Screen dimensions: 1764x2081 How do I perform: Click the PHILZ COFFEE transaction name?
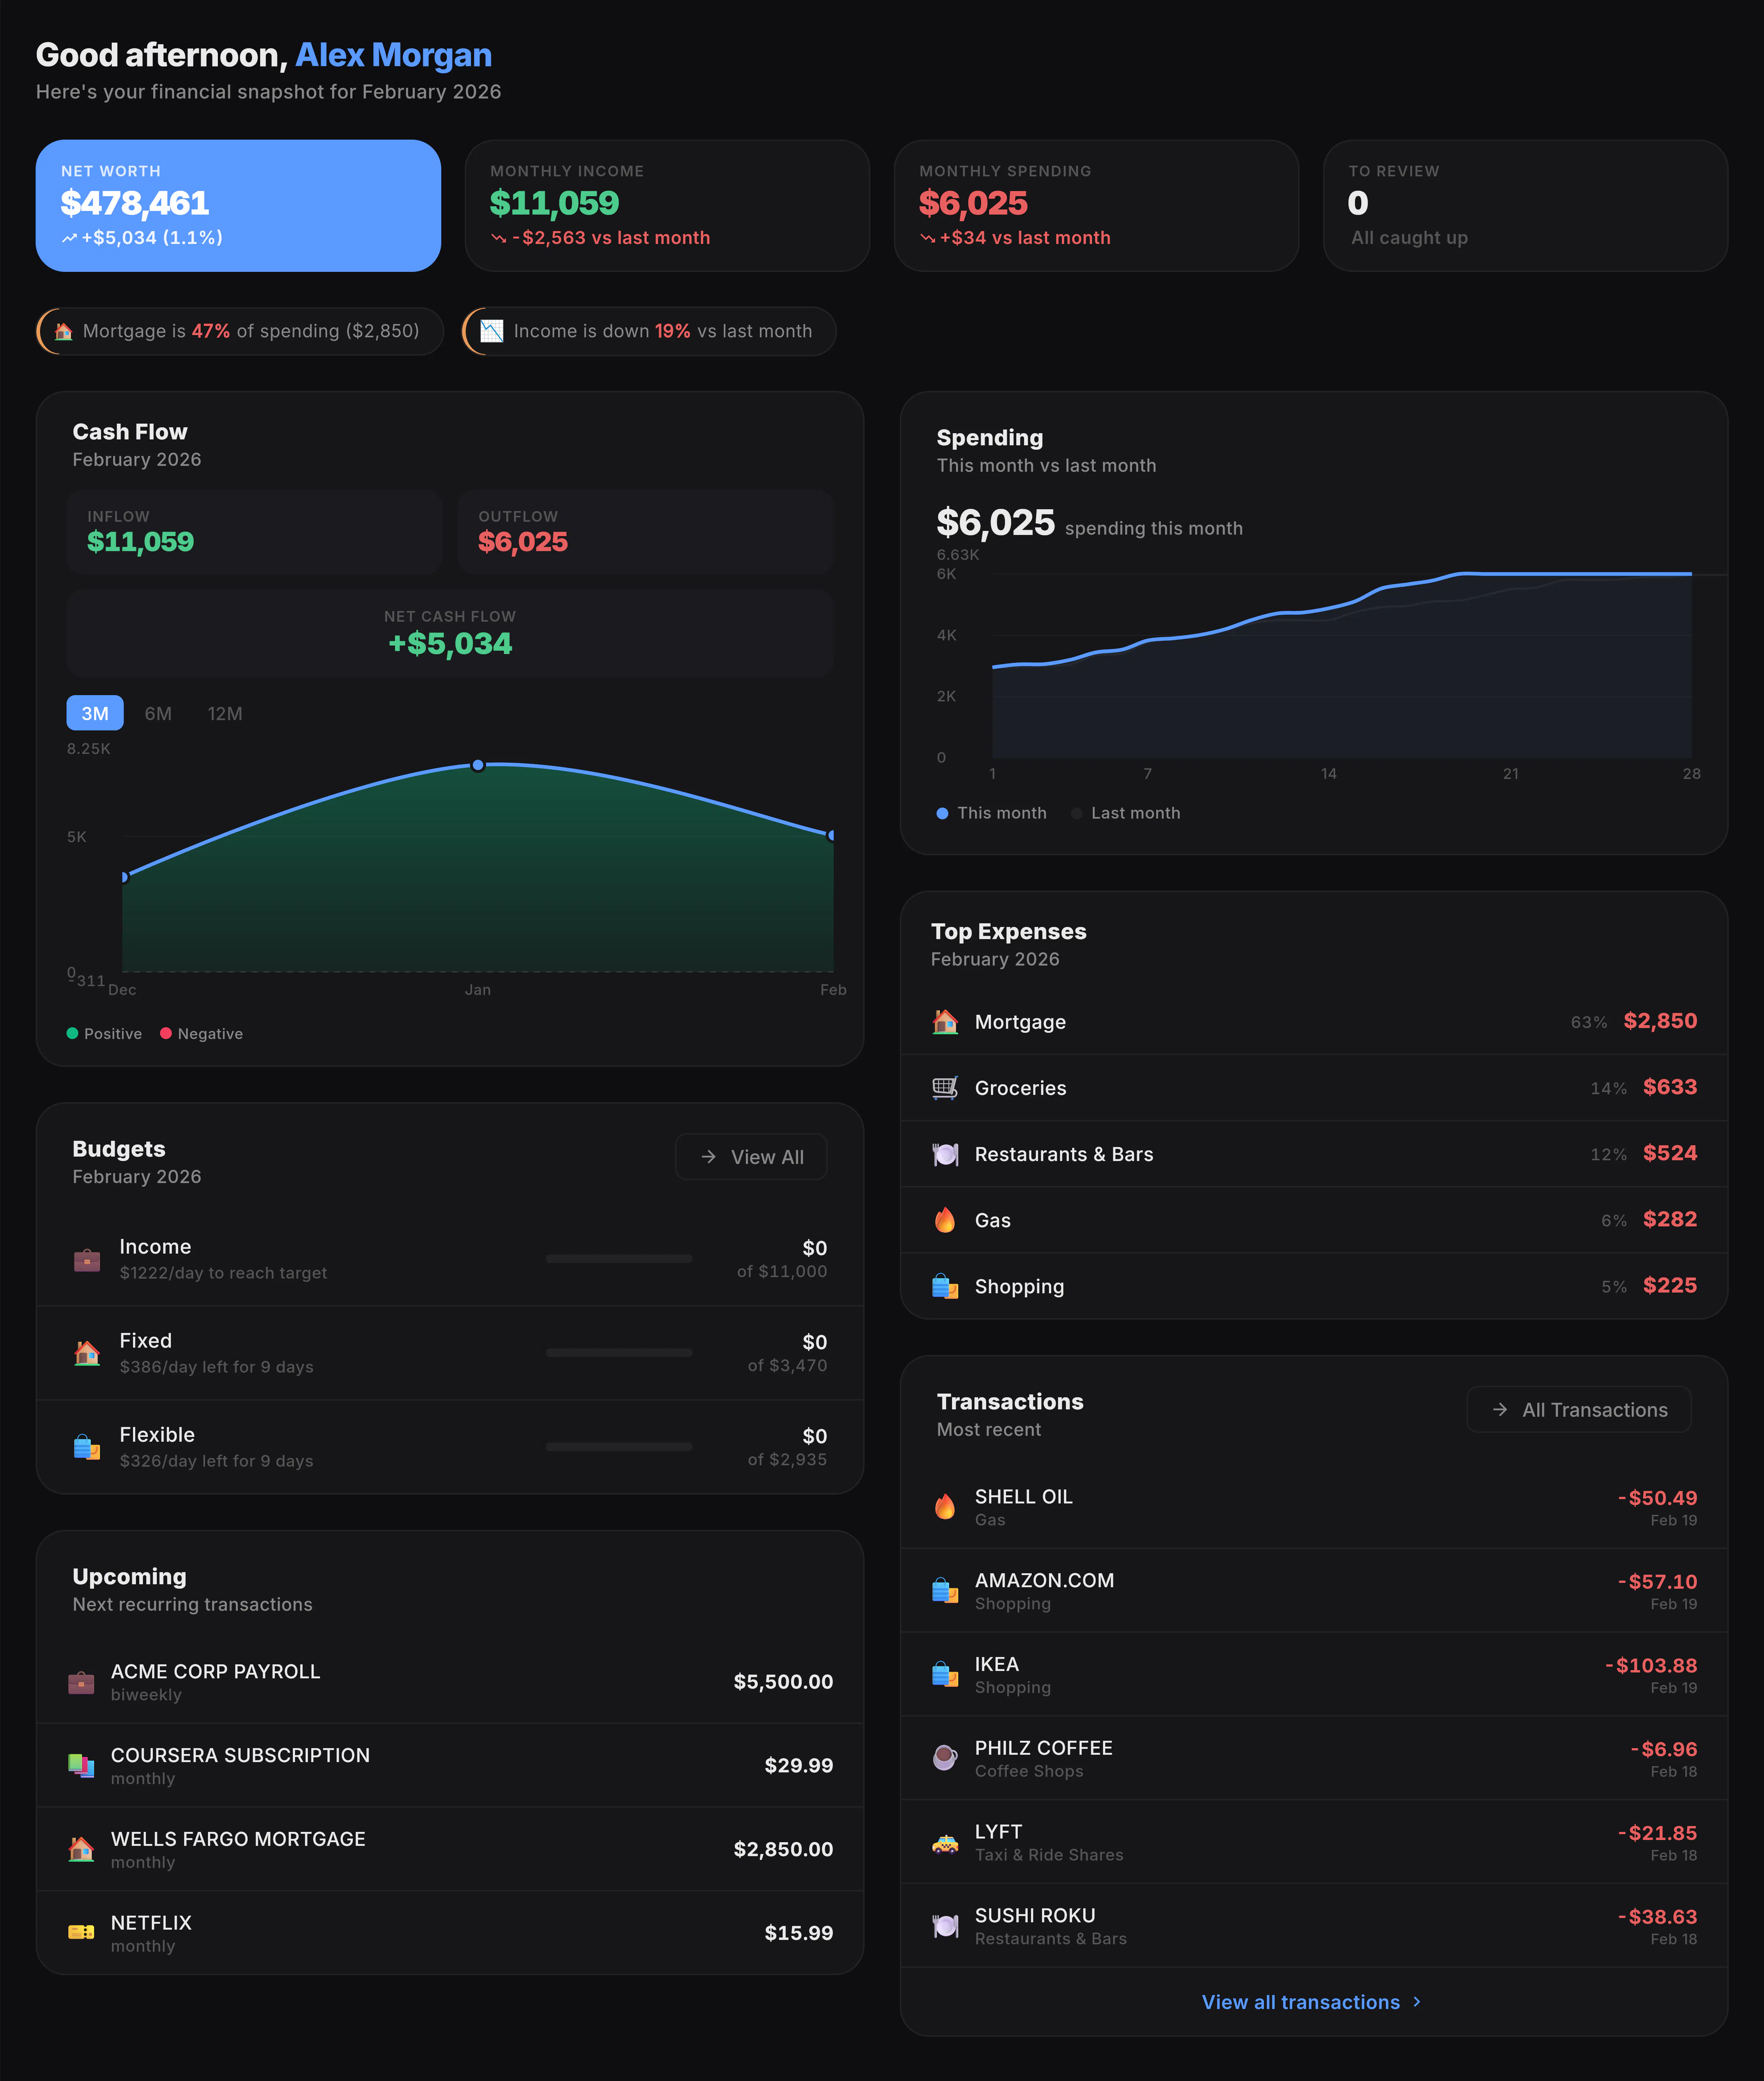click(x=1043, y=1748)
